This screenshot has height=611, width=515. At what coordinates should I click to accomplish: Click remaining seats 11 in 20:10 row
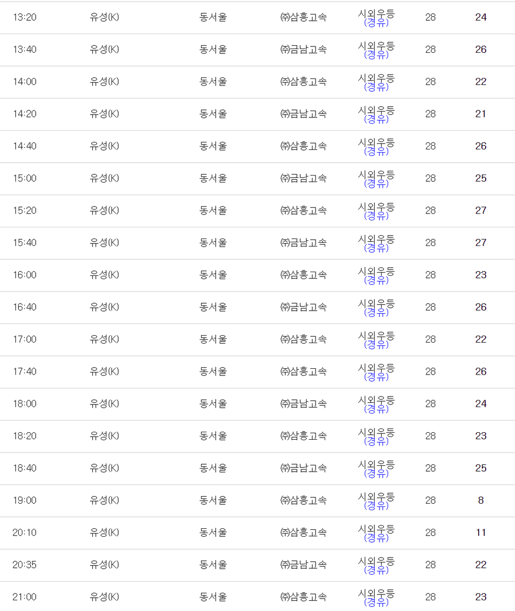(x=481, y=533)
